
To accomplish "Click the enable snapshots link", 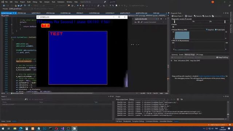I will tap(212, 76).
